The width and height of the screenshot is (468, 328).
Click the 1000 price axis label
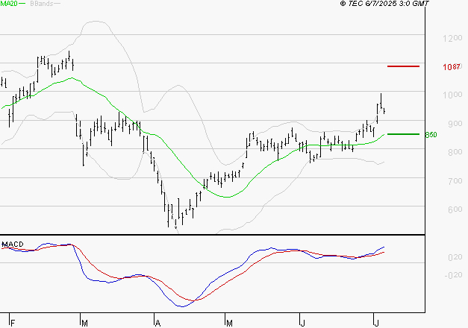pos(452,95)
